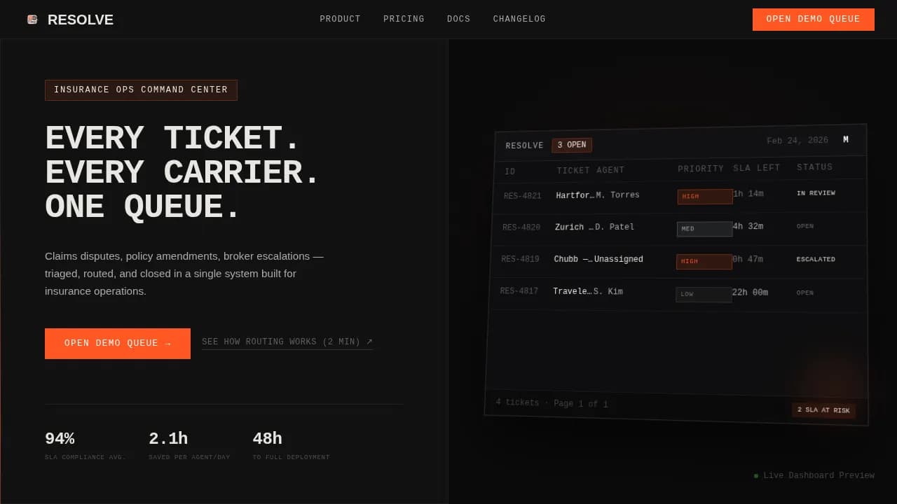Click the hero OPEN DEMO QUEUE → button

click(118, 344)
